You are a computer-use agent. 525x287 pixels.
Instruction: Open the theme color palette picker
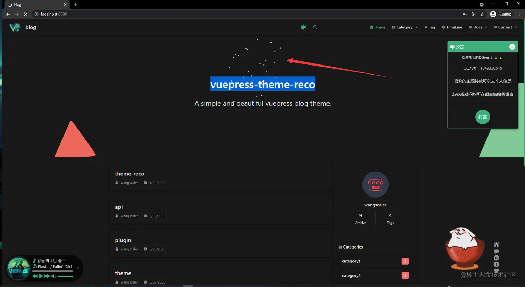[x=303, y=27]
